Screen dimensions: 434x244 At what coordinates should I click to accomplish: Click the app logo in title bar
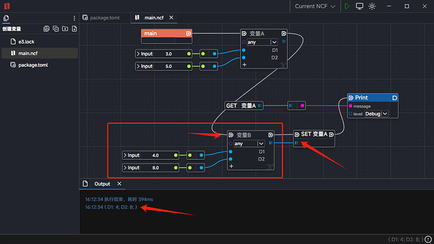[7, 6]
